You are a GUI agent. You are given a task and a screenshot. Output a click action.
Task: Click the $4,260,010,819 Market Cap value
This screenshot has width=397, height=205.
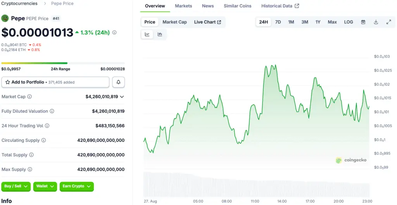[102, 97]
